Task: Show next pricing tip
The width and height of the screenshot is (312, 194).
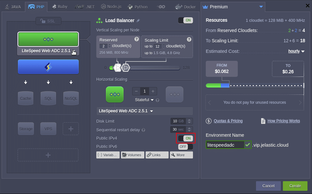Action: tap(300, 102)
